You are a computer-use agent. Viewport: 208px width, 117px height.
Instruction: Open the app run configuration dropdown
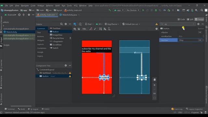(x=119, y=10)
